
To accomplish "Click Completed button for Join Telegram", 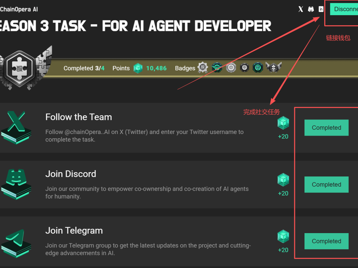I will point(326,241).
